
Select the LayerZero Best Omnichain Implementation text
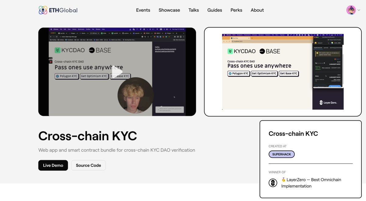(311, 183)
